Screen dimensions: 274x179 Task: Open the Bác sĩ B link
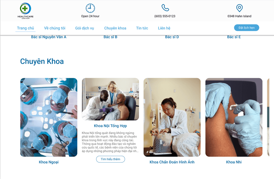(111, 37)
